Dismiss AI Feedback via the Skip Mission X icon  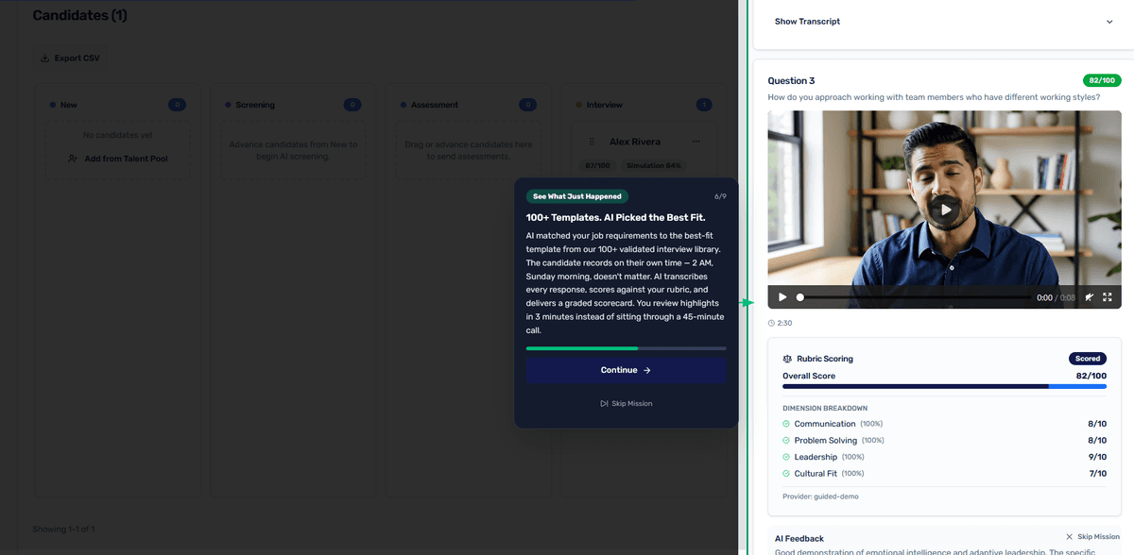coord(1068,535)
